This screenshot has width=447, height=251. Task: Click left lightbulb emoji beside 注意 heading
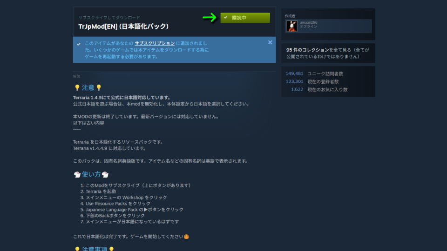coord(77,88)
